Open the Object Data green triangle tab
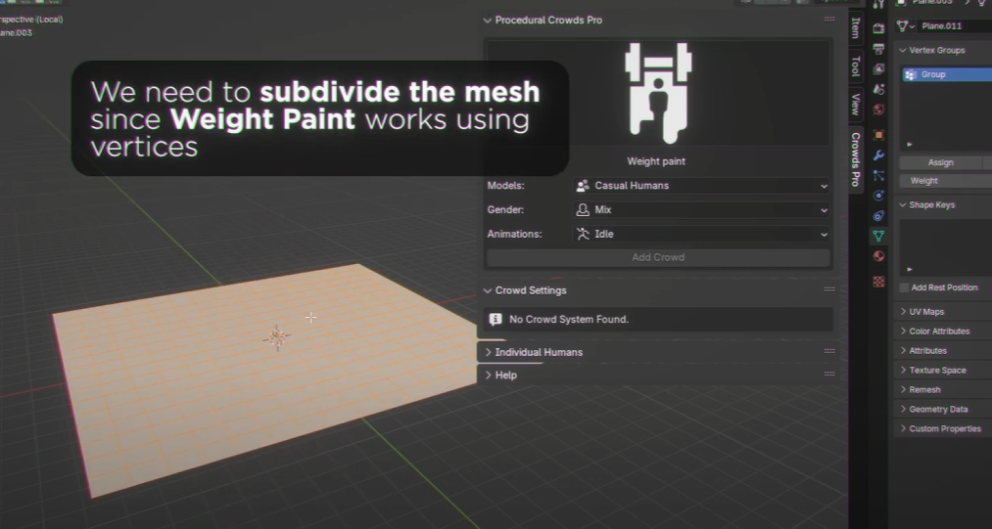Viewport: 992px width, 529px height. pos(878,236)
